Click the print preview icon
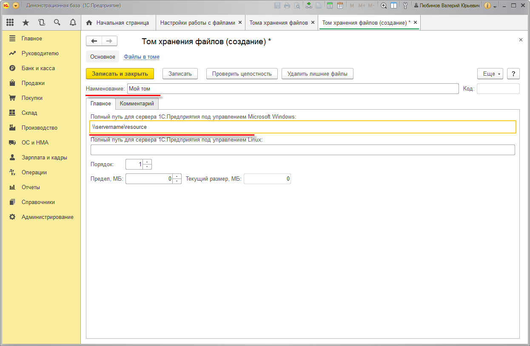The image size is (530, 346). [296, 6]
